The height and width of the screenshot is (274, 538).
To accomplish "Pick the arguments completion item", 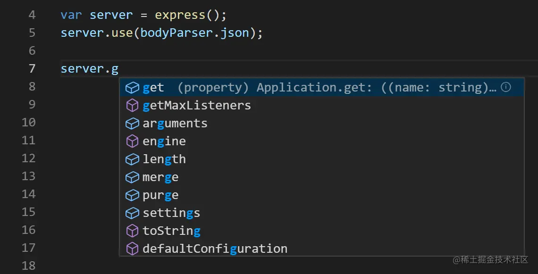I will pos(175,123).
